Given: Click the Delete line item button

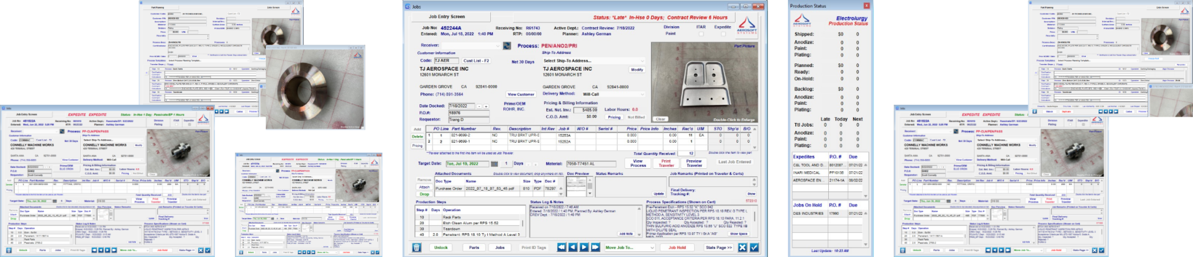Looking at the screenshot, I should (x=418, y=136).
